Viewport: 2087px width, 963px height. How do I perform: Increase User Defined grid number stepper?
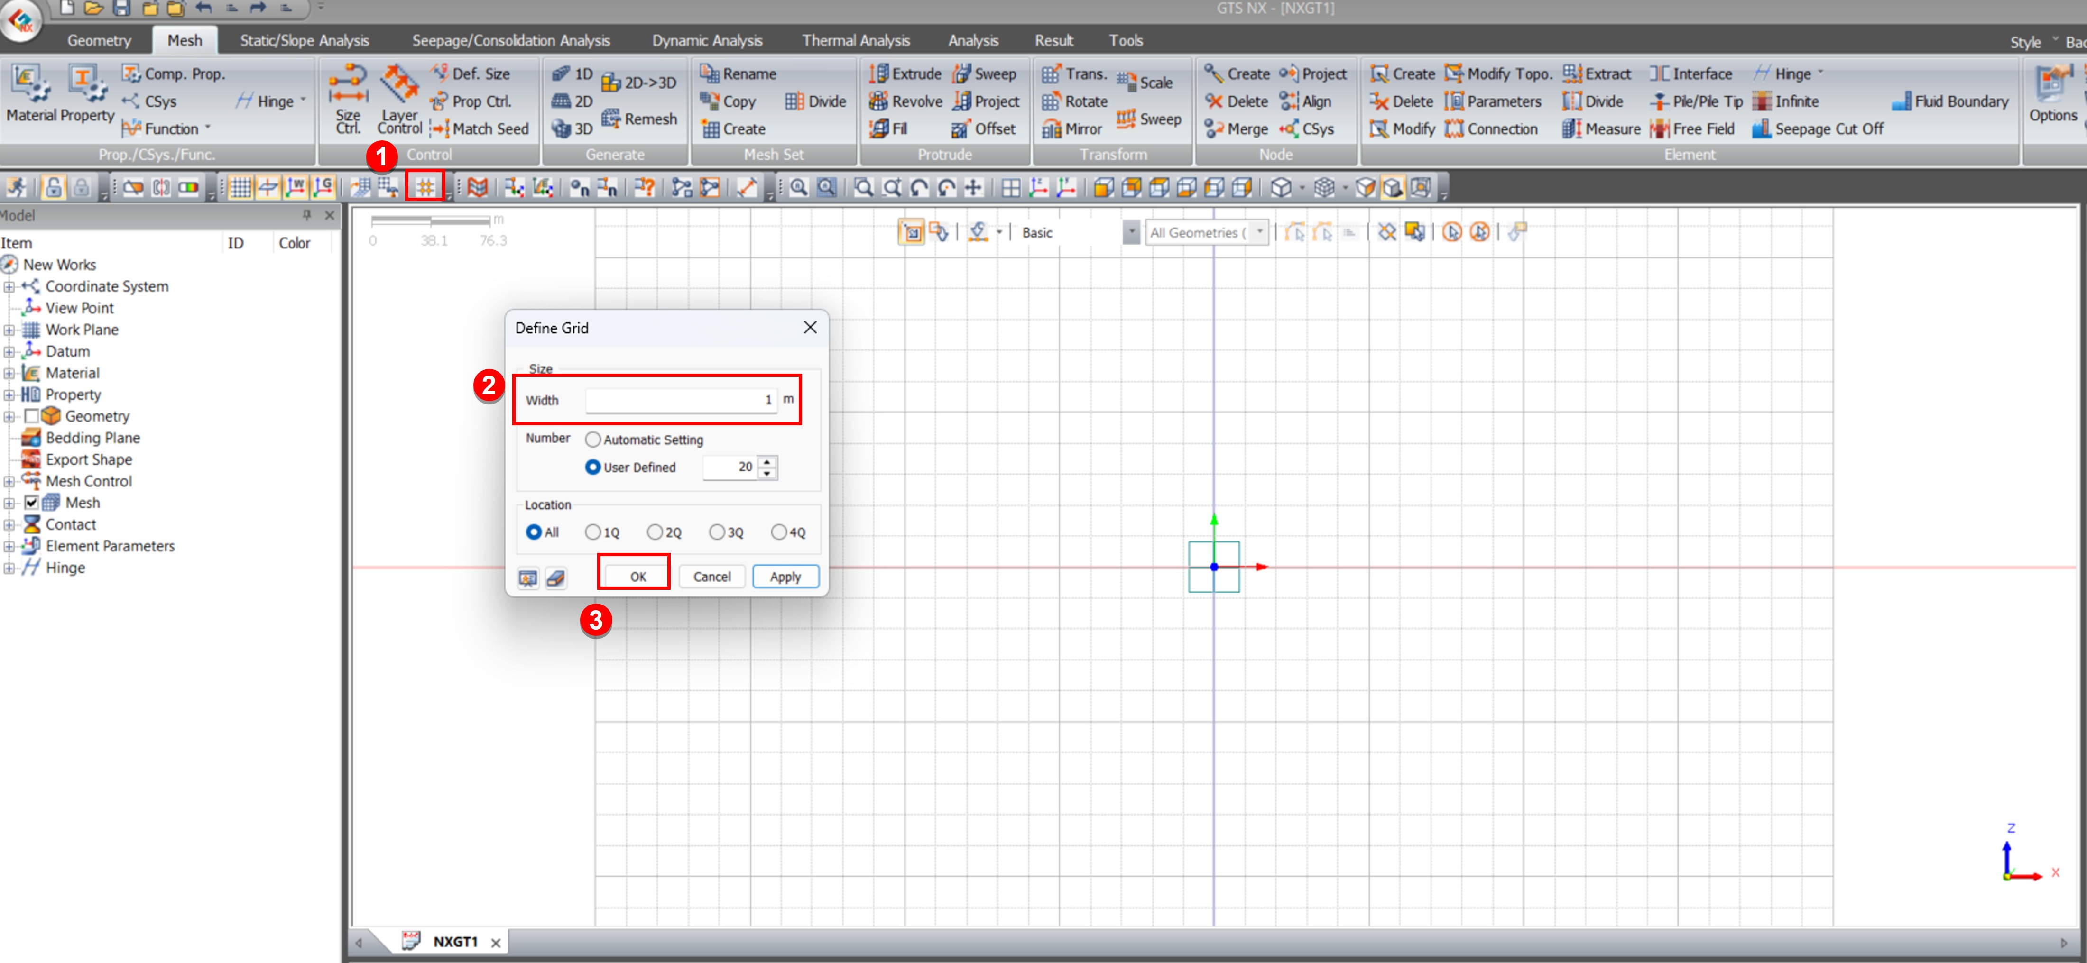pos(767,462)
